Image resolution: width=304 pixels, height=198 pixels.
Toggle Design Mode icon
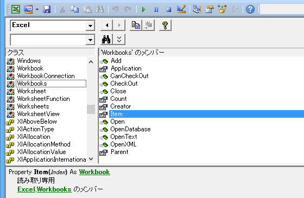[181, 9]
